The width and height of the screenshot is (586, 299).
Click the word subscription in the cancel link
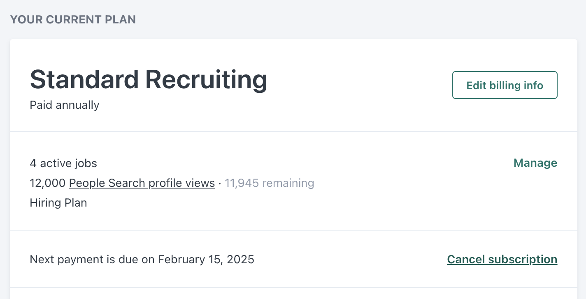tap(523, 260)
